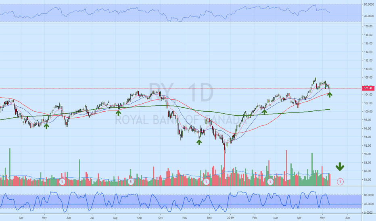The width and height of the screenshot is (376, 221).
Task: Click the Aug label on time axis
Action: pyautogui.click(x=115, y=218)
